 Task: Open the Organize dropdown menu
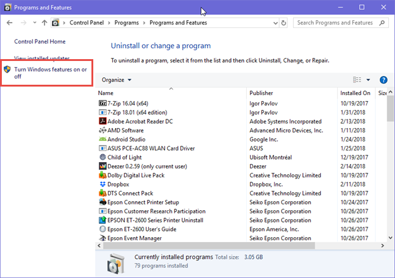click(116, 80)
